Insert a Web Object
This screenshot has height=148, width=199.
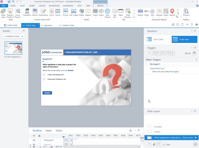[107, 13]
